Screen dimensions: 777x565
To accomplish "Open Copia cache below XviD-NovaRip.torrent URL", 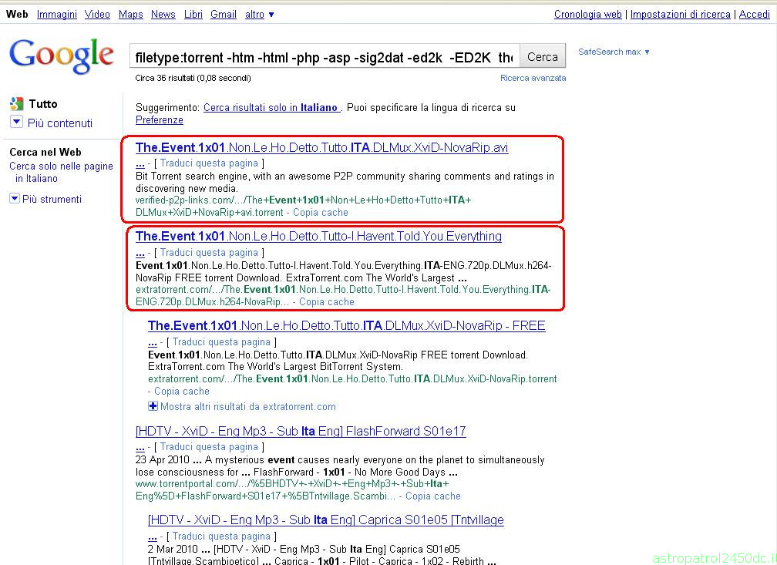I will pyautogui.click(x=181, y=391).
